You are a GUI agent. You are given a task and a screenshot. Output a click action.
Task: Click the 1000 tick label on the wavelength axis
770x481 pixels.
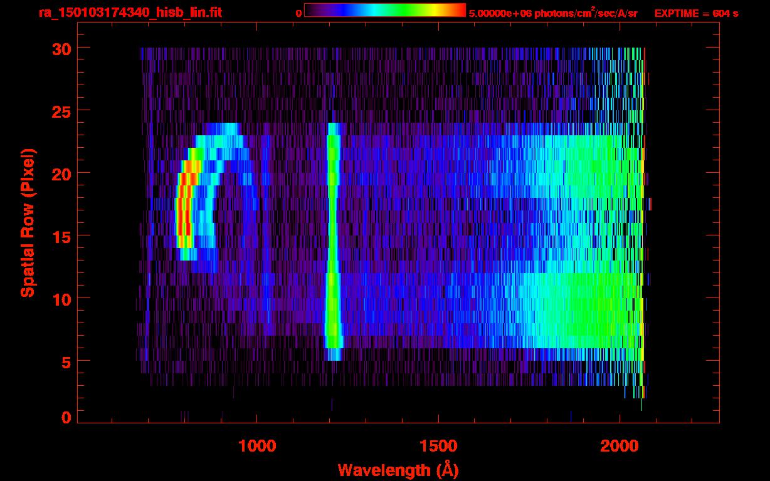click(257, 446)
